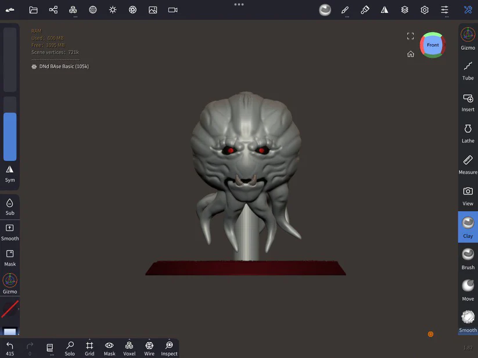Open the history list icon in bottom bar
Screen dimensions: 478x358
click(x=50, y=348)
